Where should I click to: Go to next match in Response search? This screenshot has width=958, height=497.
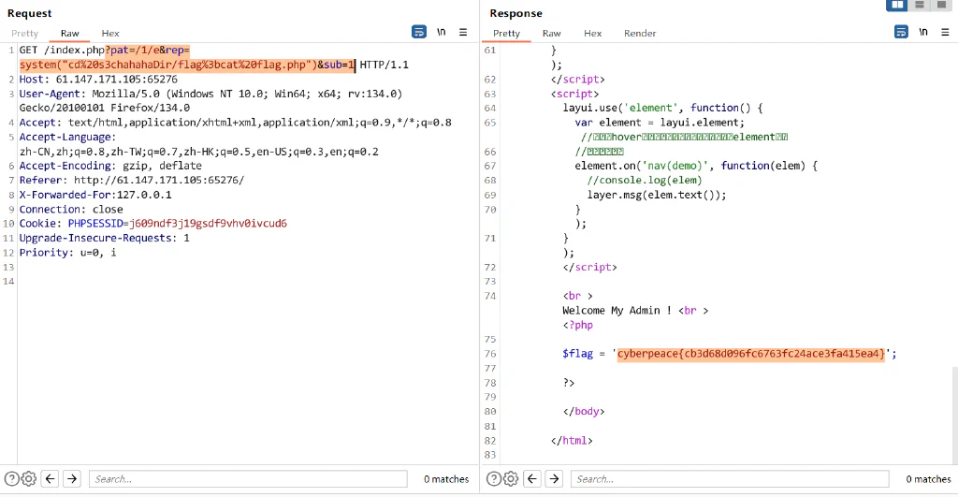(554, 478)
